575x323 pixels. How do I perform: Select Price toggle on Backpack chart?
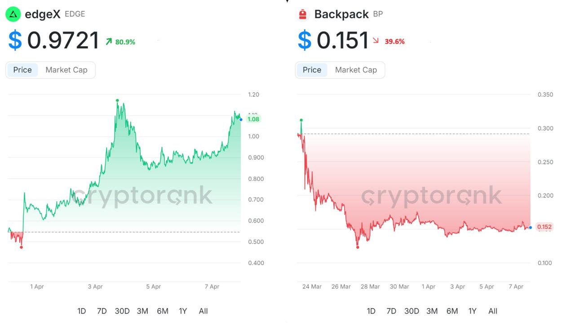pyautogui.click(x=312, y=70)
